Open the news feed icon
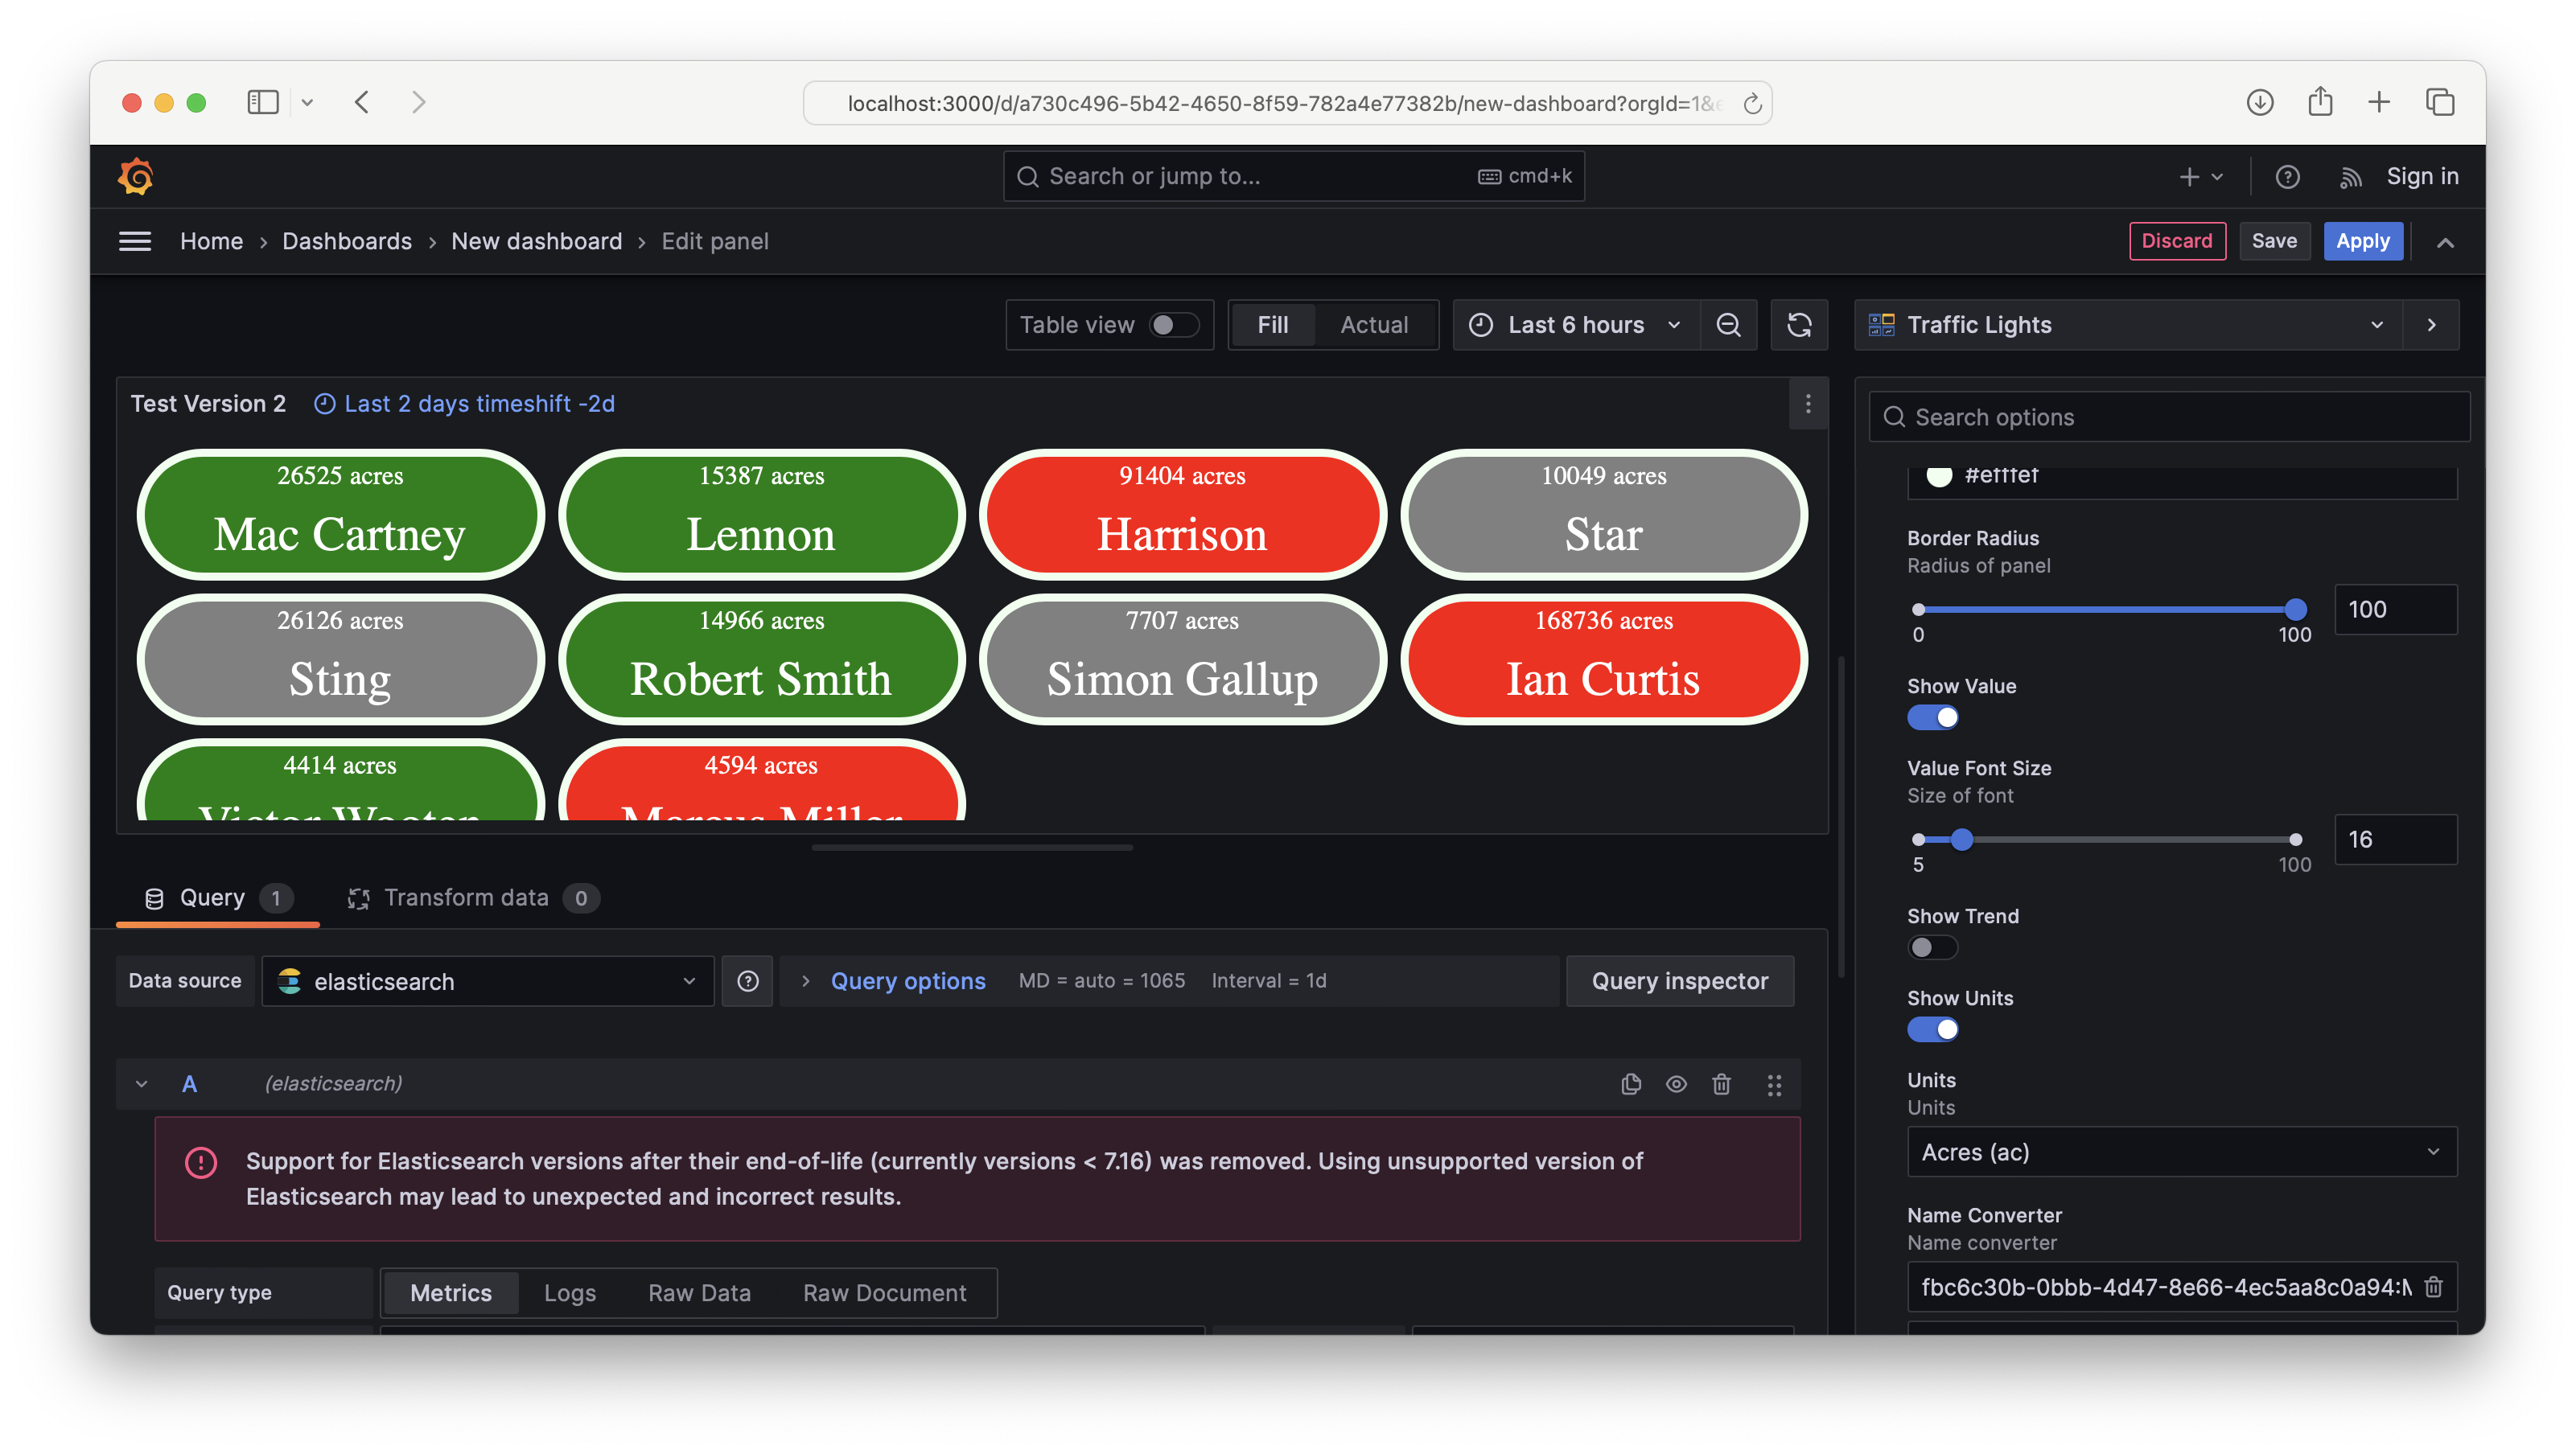The height and width of the screenshot is (1454, 2576). point(2351,177)
